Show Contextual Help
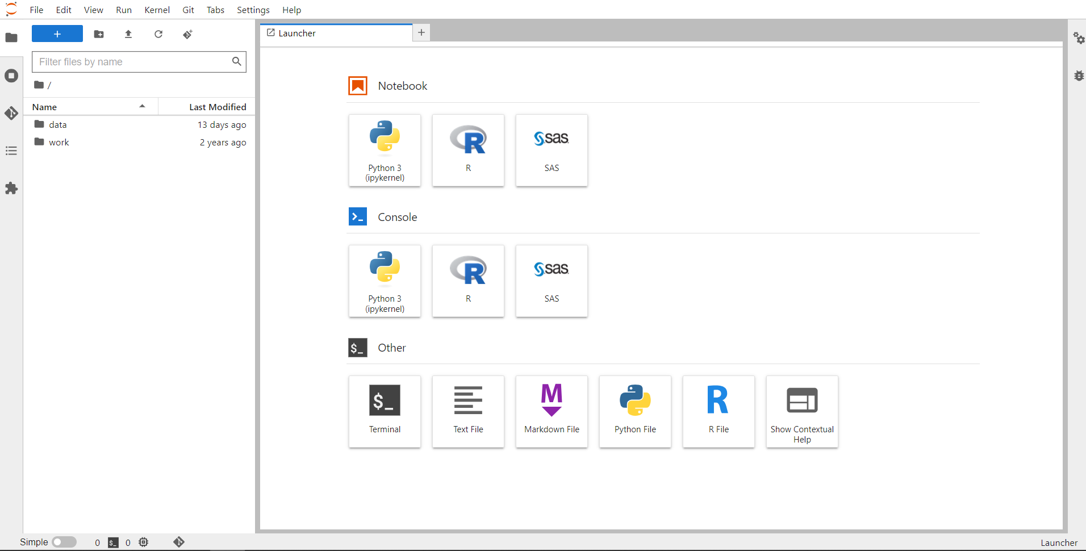Viewport: 1086px width, 551px height. (x=803, y=412)
